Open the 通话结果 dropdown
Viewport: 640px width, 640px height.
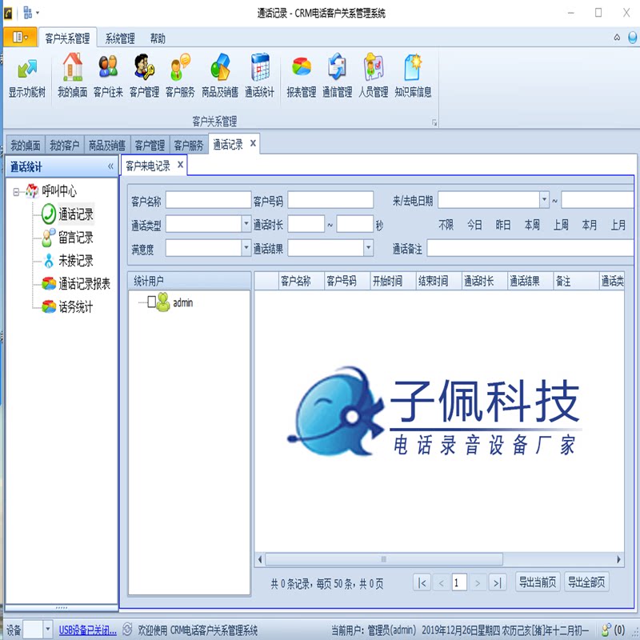click(369, 248)
